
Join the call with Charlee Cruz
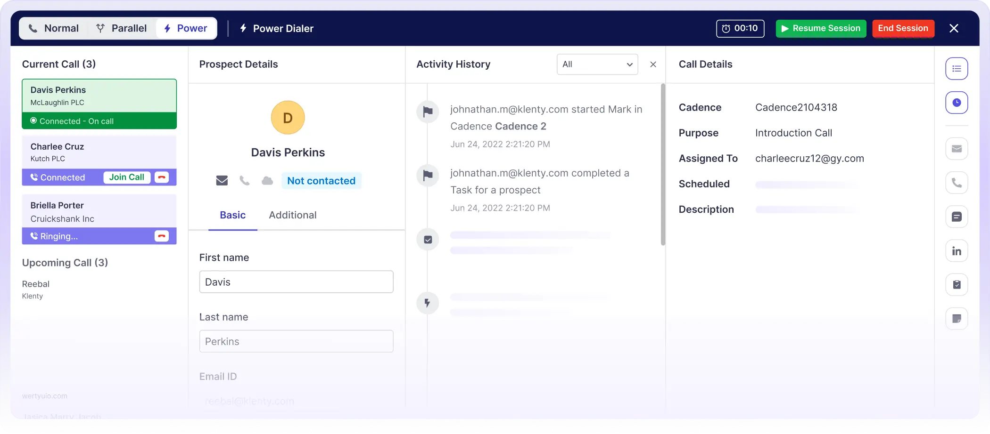click(127, 177)
